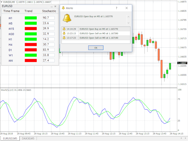Image resolution: width=188 pixels, height=141 pixels.
Task: Click the Stoch(5,3,4) indicator label
Action: click(16, 90)
